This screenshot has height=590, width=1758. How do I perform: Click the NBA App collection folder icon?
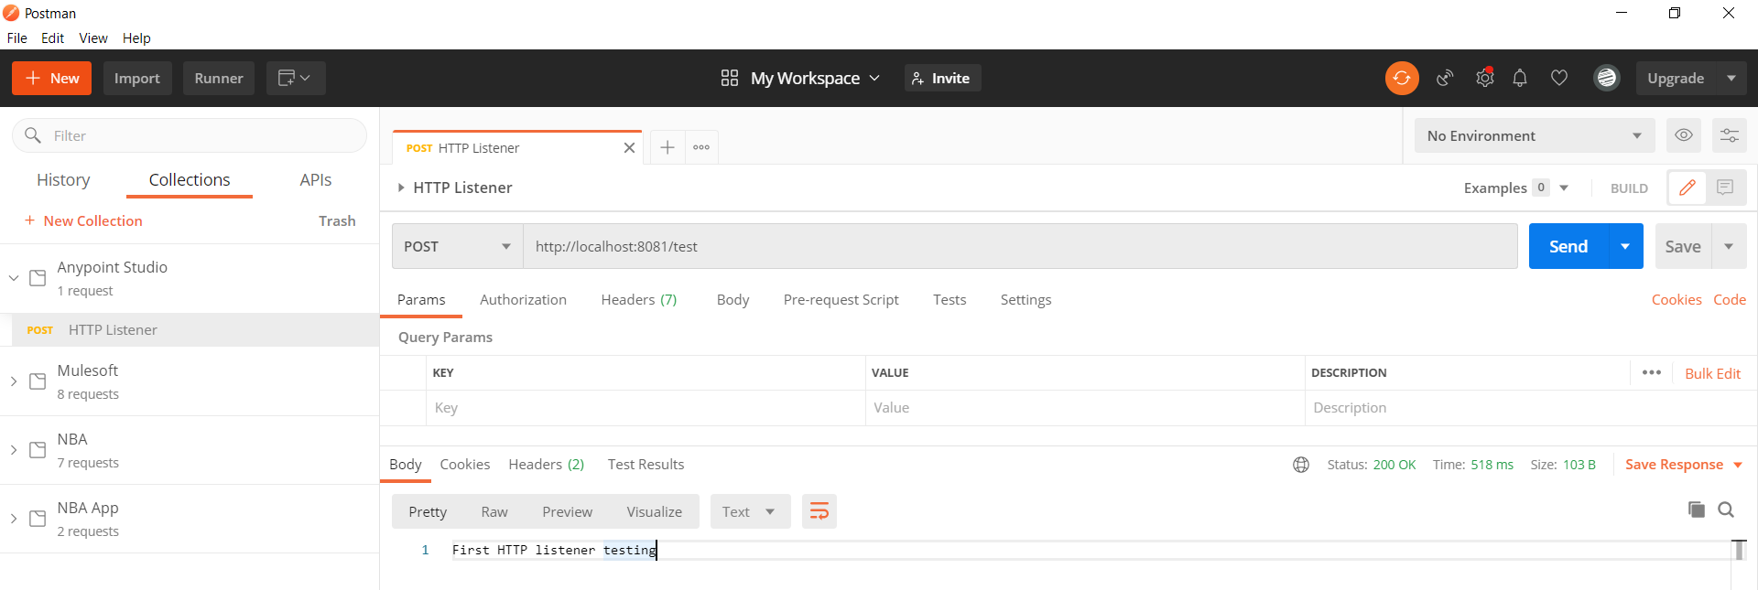click(38, 519)
